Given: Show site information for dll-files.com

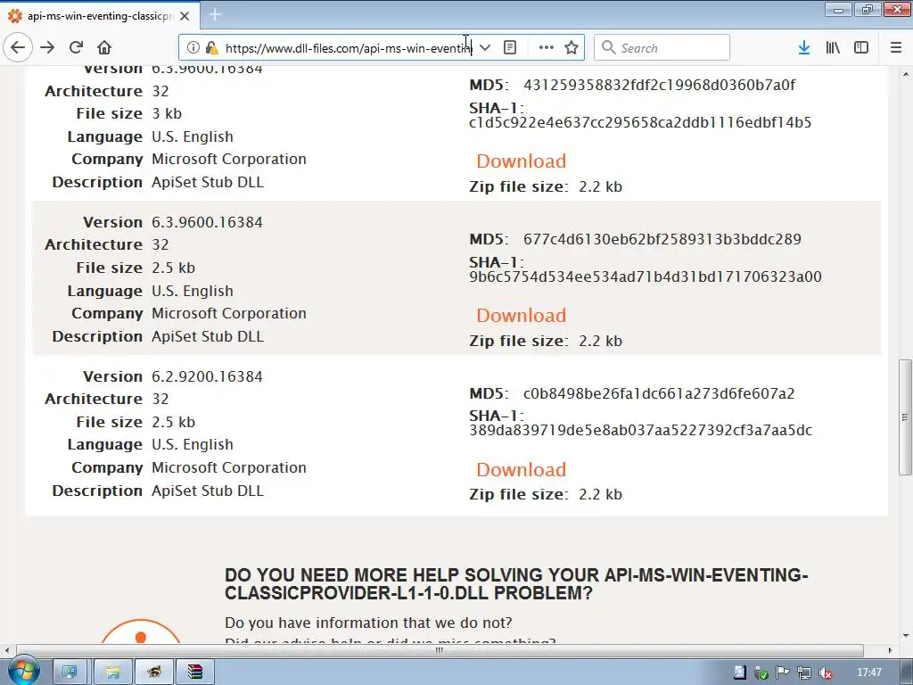Looking at the screenshot, I should coord(193,48).
